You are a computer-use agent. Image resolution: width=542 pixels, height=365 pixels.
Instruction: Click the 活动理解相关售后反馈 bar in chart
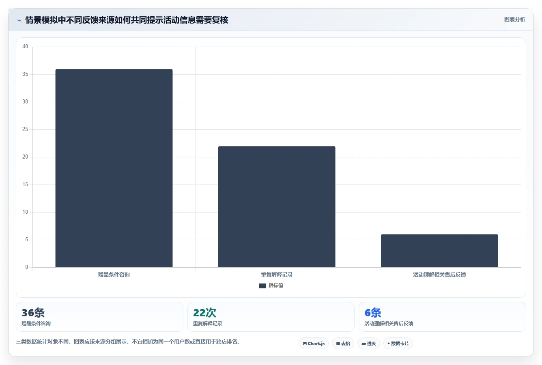[439, 251]
